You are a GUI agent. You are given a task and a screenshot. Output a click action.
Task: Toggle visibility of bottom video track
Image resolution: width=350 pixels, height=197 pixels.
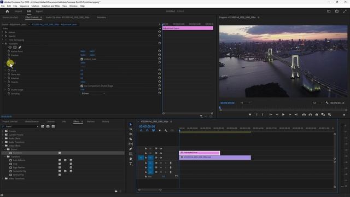[x=161, y=158]
